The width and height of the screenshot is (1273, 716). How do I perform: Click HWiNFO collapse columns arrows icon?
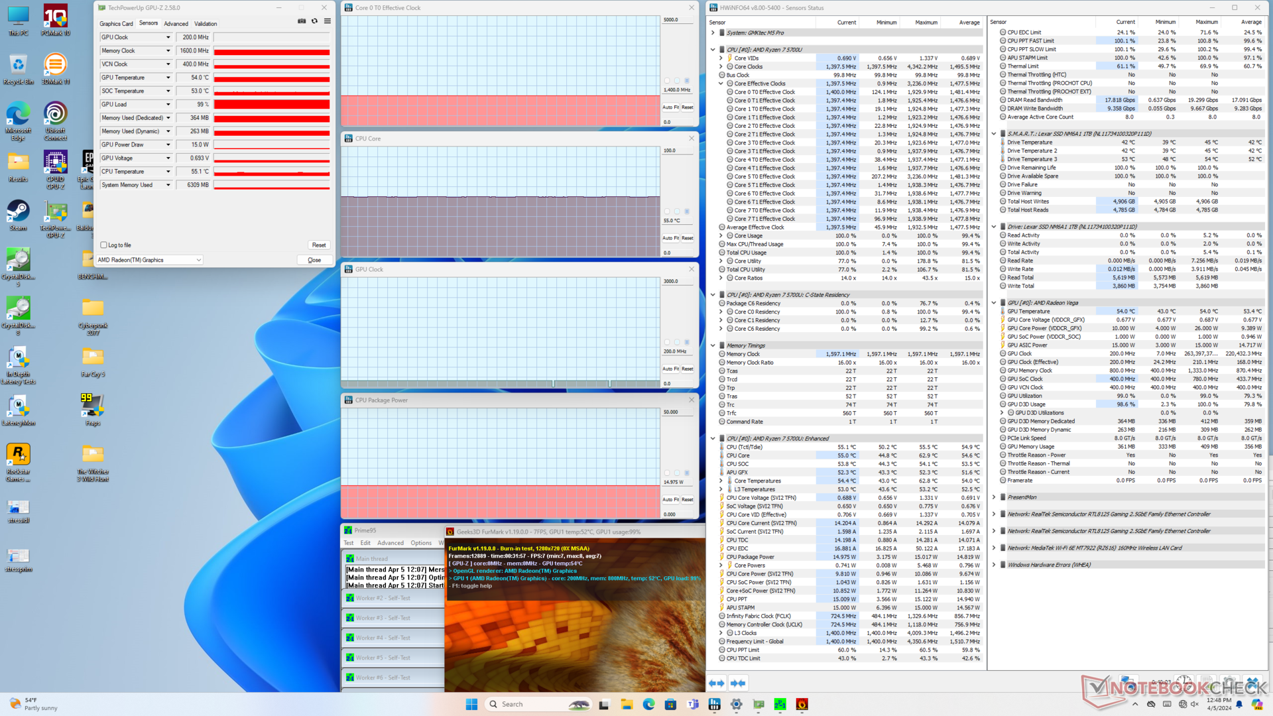tap(738, 683)
